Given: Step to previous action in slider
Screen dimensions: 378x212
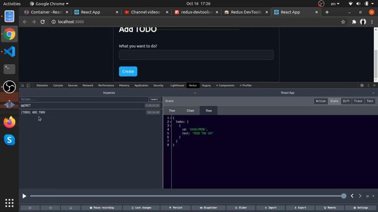Looking at the screenshot, I should coord(352,196).
